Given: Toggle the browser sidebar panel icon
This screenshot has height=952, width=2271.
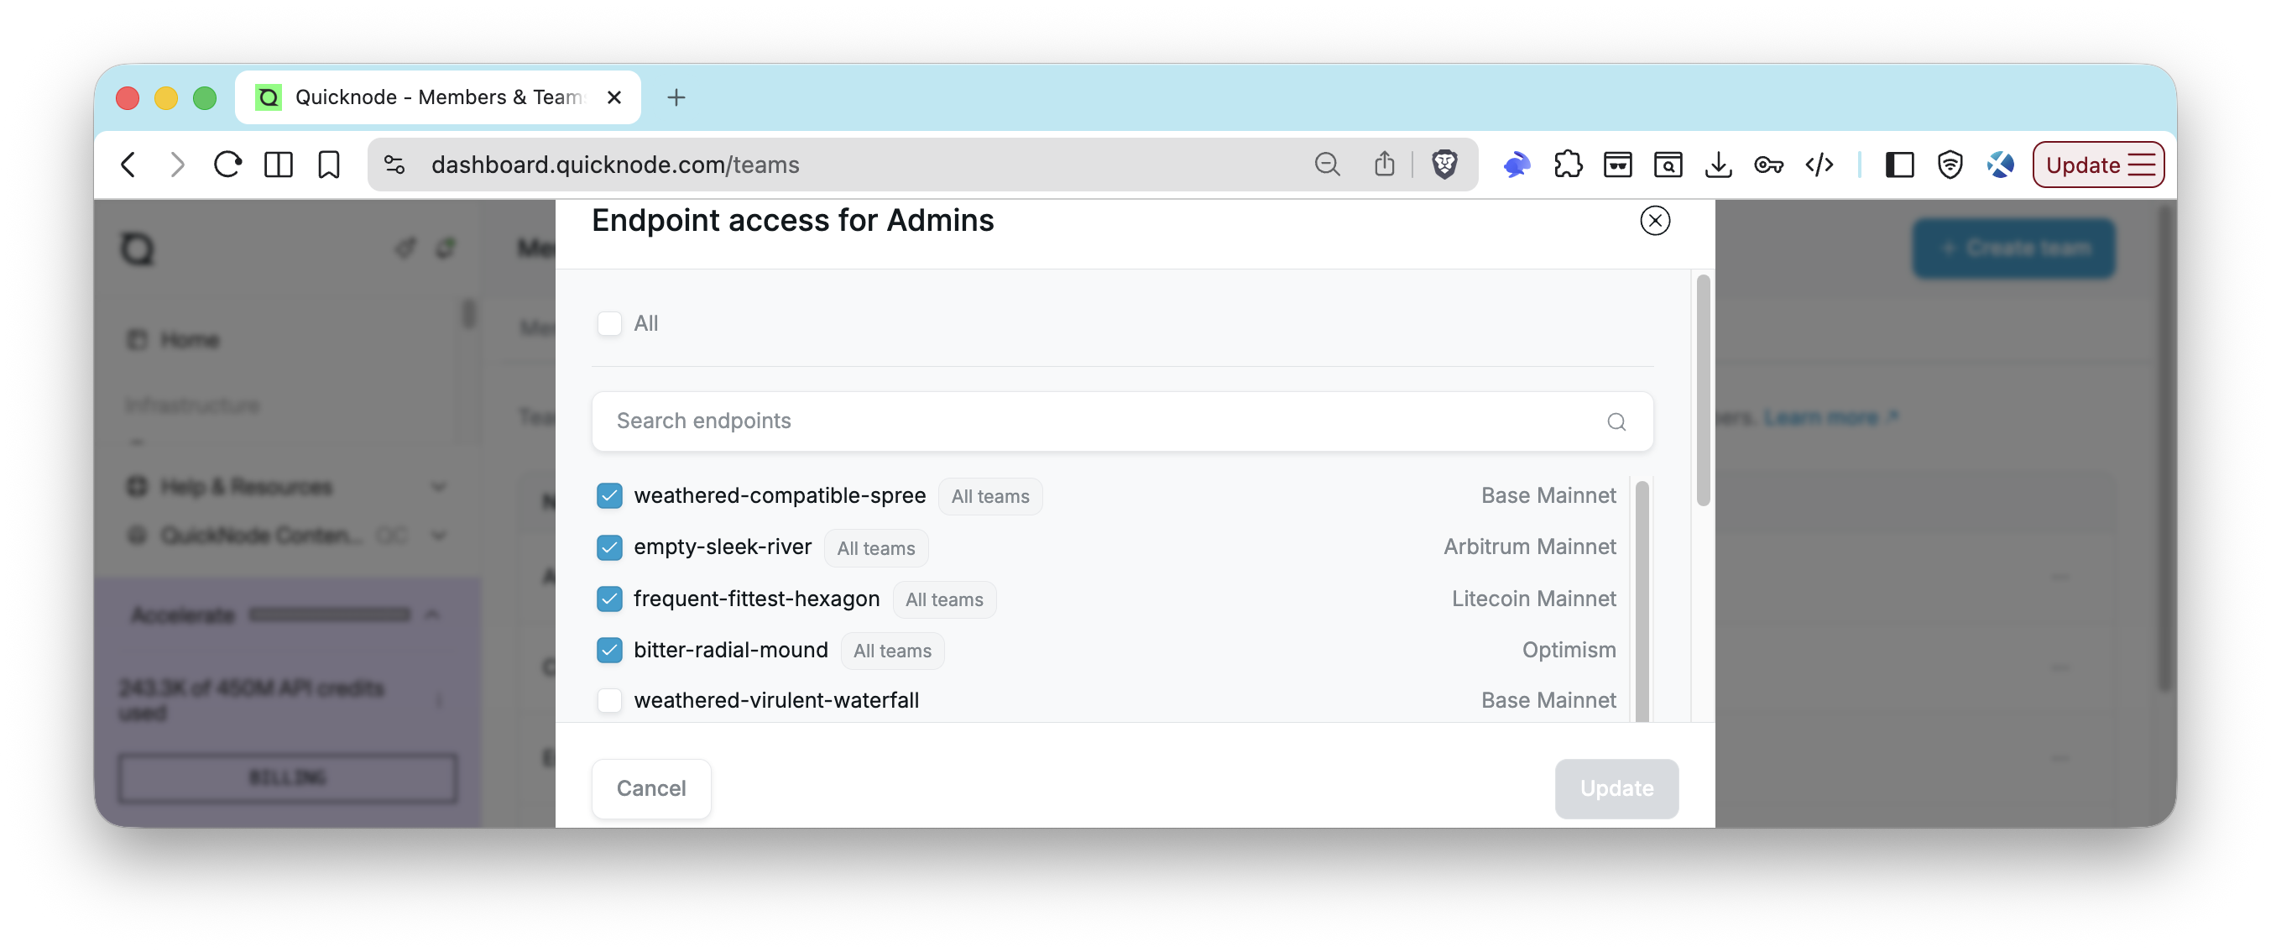Looking at the screenshot, I should [279, 165].
